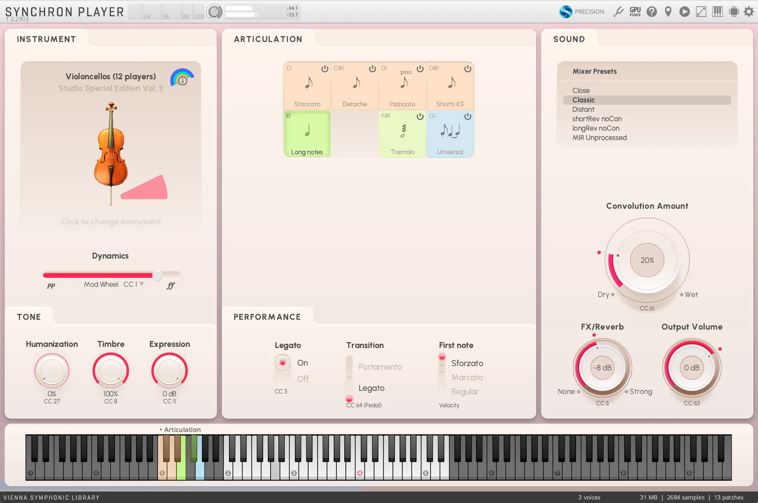The image size is (758, 503).
Task: Click the location pin icon
Action: tap(668, 12)
